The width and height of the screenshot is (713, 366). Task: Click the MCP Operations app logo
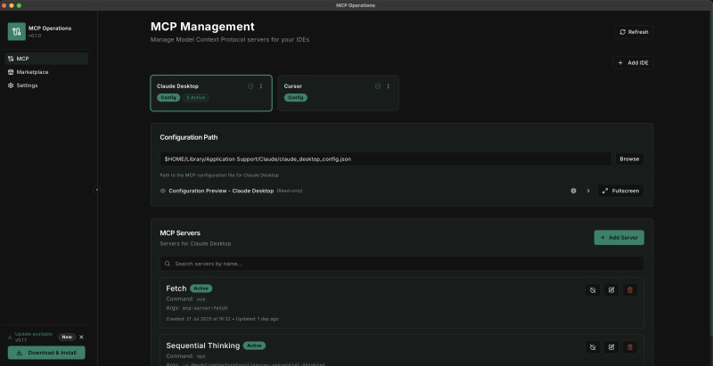pos(16,31)
